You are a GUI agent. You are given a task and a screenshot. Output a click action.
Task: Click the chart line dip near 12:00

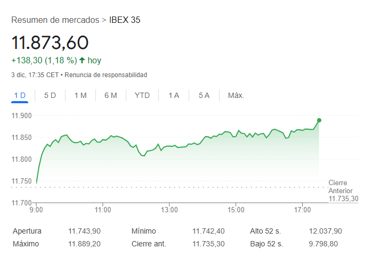(x=143, y=155)
